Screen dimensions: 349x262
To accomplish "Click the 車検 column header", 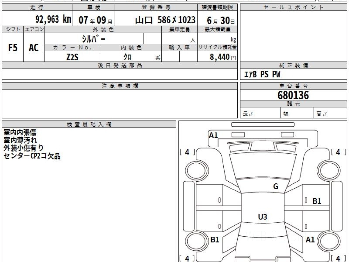I will 93,8.
